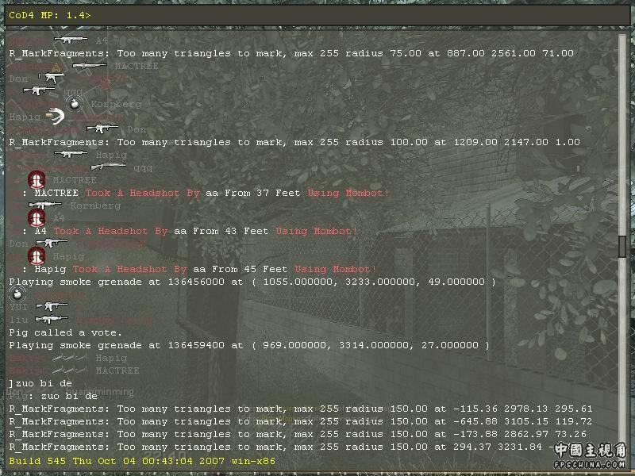Click the Build 545 version line

[x=142, y=461]
